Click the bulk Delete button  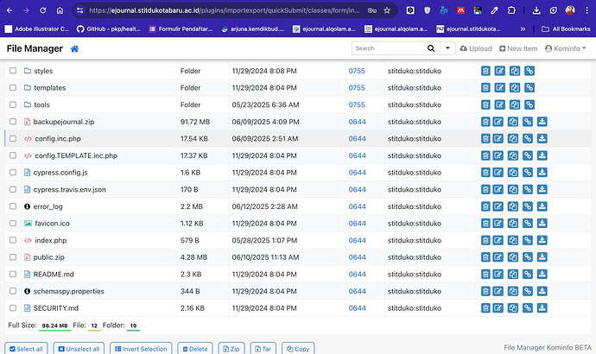(195, 349)
